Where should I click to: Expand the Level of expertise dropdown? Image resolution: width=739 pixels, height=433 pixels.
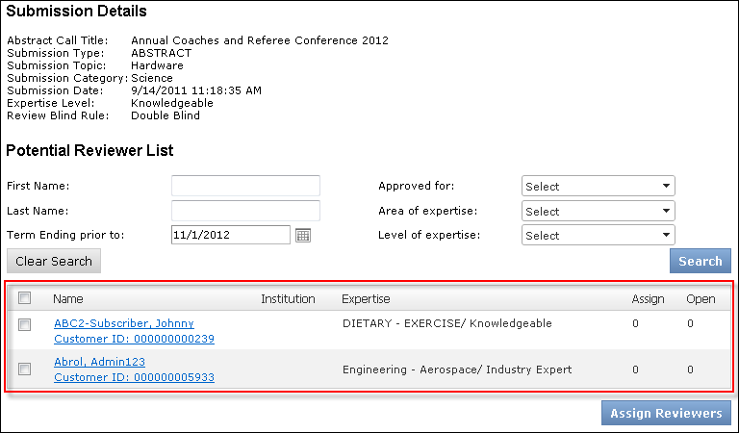(598, 236)
